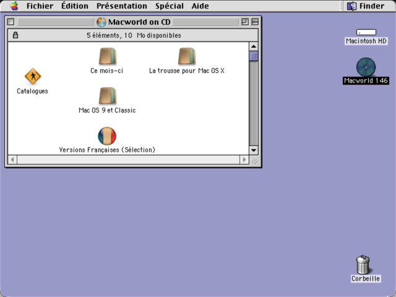Open the Apple menu

(x=14, y=6)
